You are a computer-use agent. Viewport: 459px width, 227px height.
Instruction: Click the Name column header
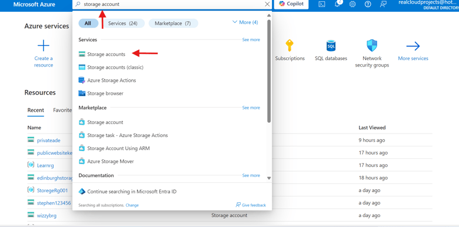34,128
